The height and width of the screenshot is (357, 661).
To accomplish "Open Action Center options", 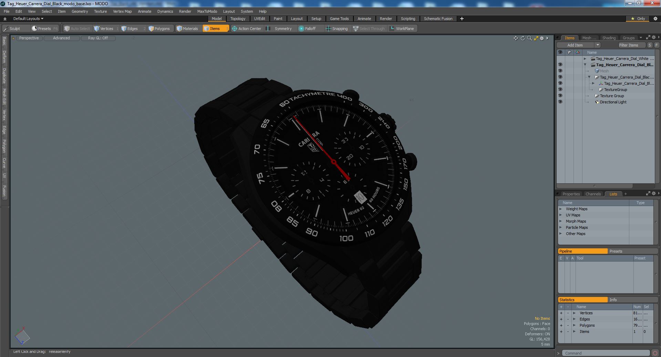I will pyautogui.click(x=247, y=29).
